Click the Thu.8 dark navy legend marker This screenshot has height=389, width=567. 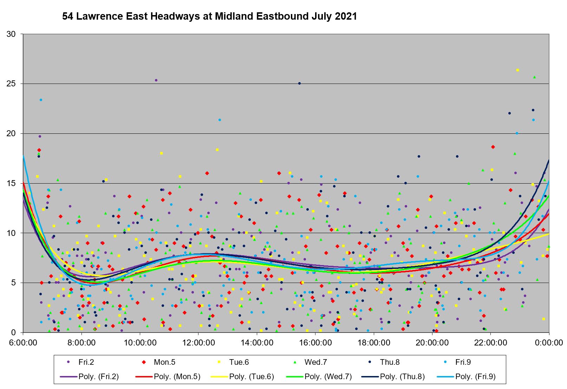pyautogui.click(x=370, y=362)
